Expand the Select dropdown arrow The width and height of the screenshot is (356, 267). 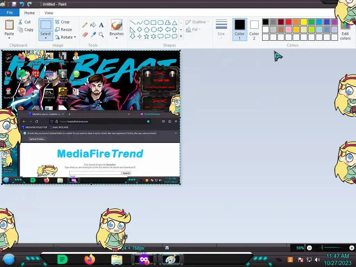(x=46, y=38)
